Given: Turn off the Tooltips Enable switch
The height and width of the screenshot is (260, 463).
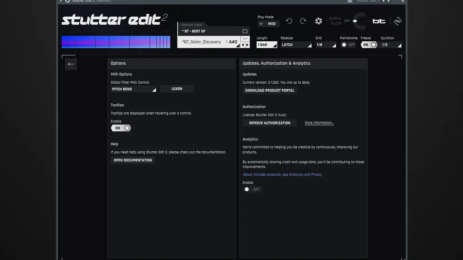Looking at the screenshot, I should pyautogui.click(x=121, y=128).
